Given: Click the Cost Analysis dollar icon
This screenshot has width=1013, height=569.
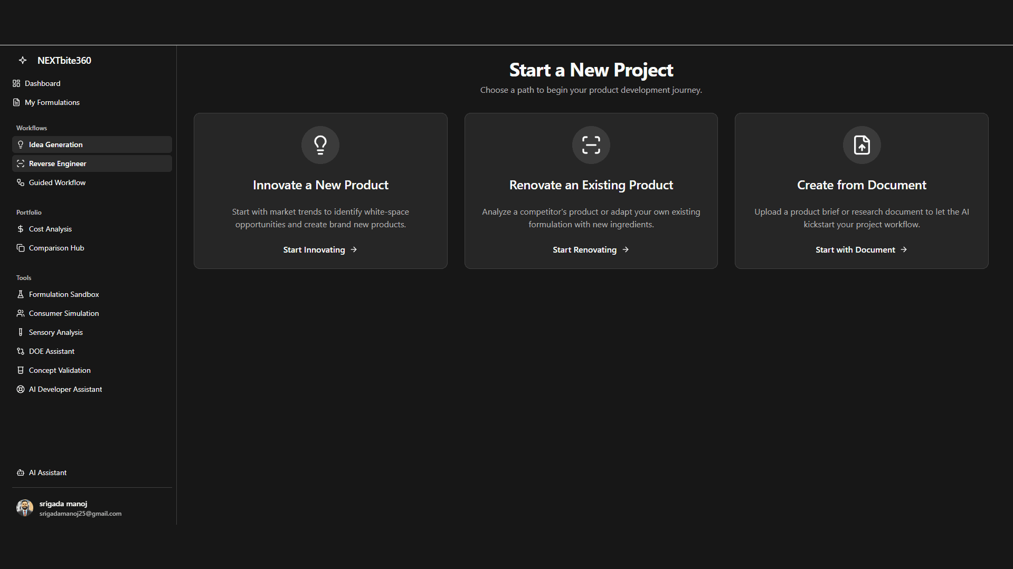Looking at the screenshot, I should [x=20, y=229].
